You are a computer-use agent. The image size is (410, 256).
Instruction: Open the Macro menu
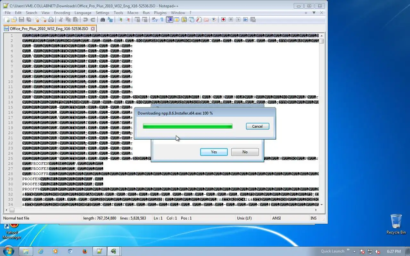pos(133,13)
